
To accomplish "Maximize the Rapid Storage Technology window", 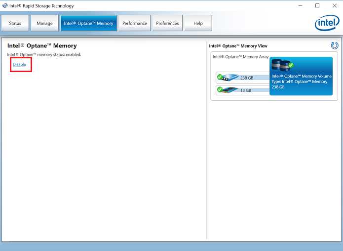I will point(317,6).
